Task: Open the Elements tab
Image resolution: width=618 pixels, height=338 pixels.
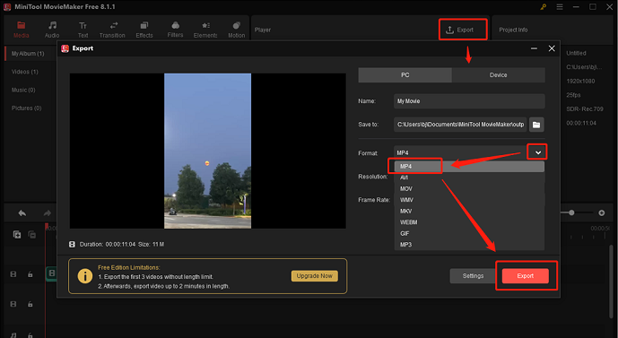Action: point(205,30)
